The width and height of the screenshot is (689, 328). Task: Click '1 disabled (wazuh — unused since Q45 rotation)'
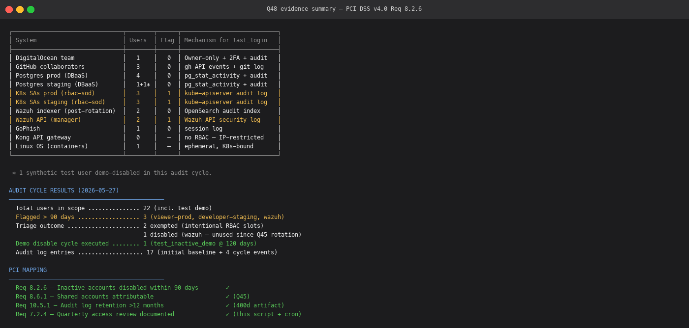[222, 235]
